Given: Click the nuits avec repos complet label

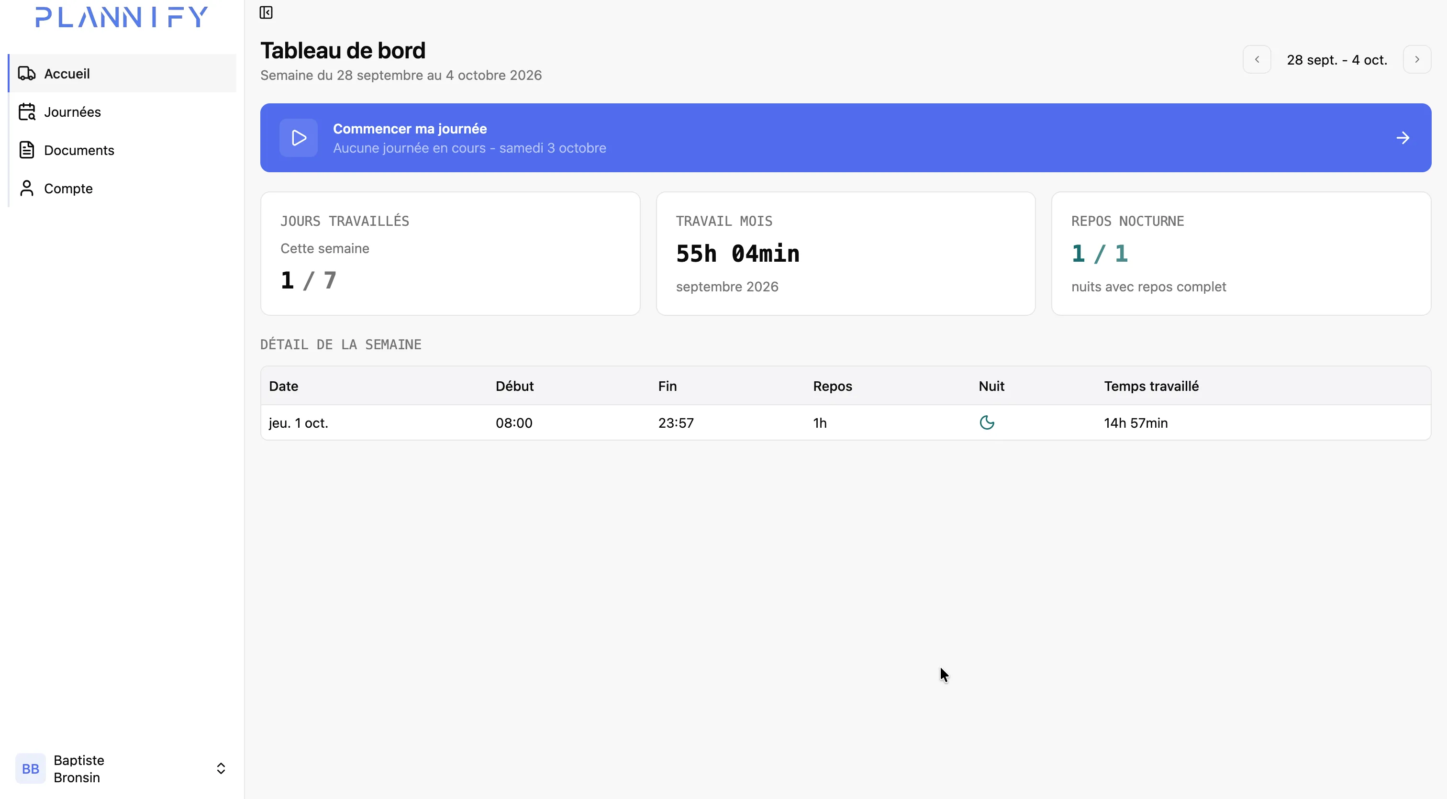Looking at the screenshot, I should coord(1148,287).
